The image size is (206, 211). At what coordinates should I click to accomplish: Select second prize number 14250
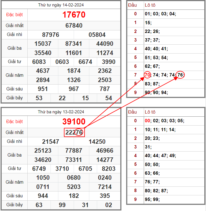[x=97, y=142]
